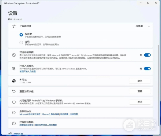Click the reset to defaults arrow icon
161x136 pixels.
point(14,91)
